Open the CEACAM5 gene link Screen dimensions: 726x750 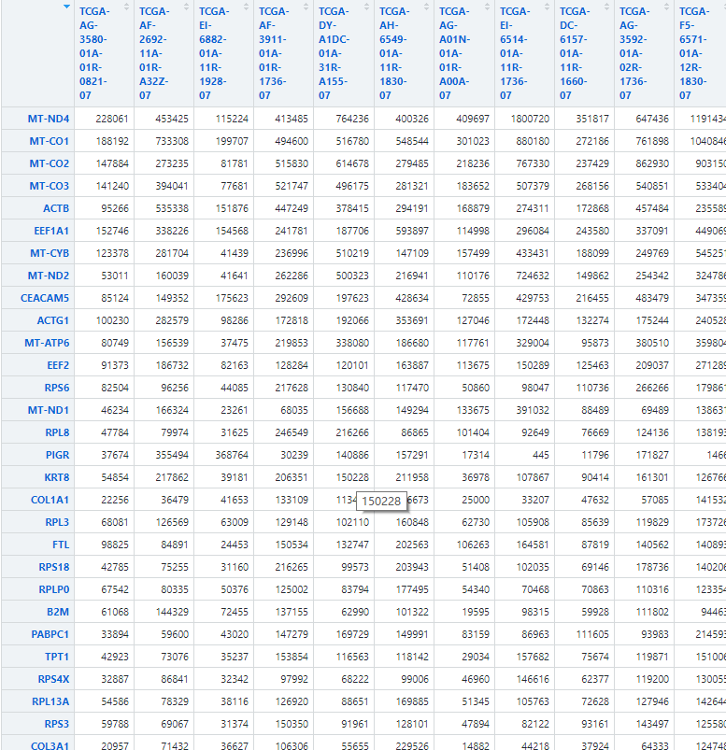tap(45, 298)
